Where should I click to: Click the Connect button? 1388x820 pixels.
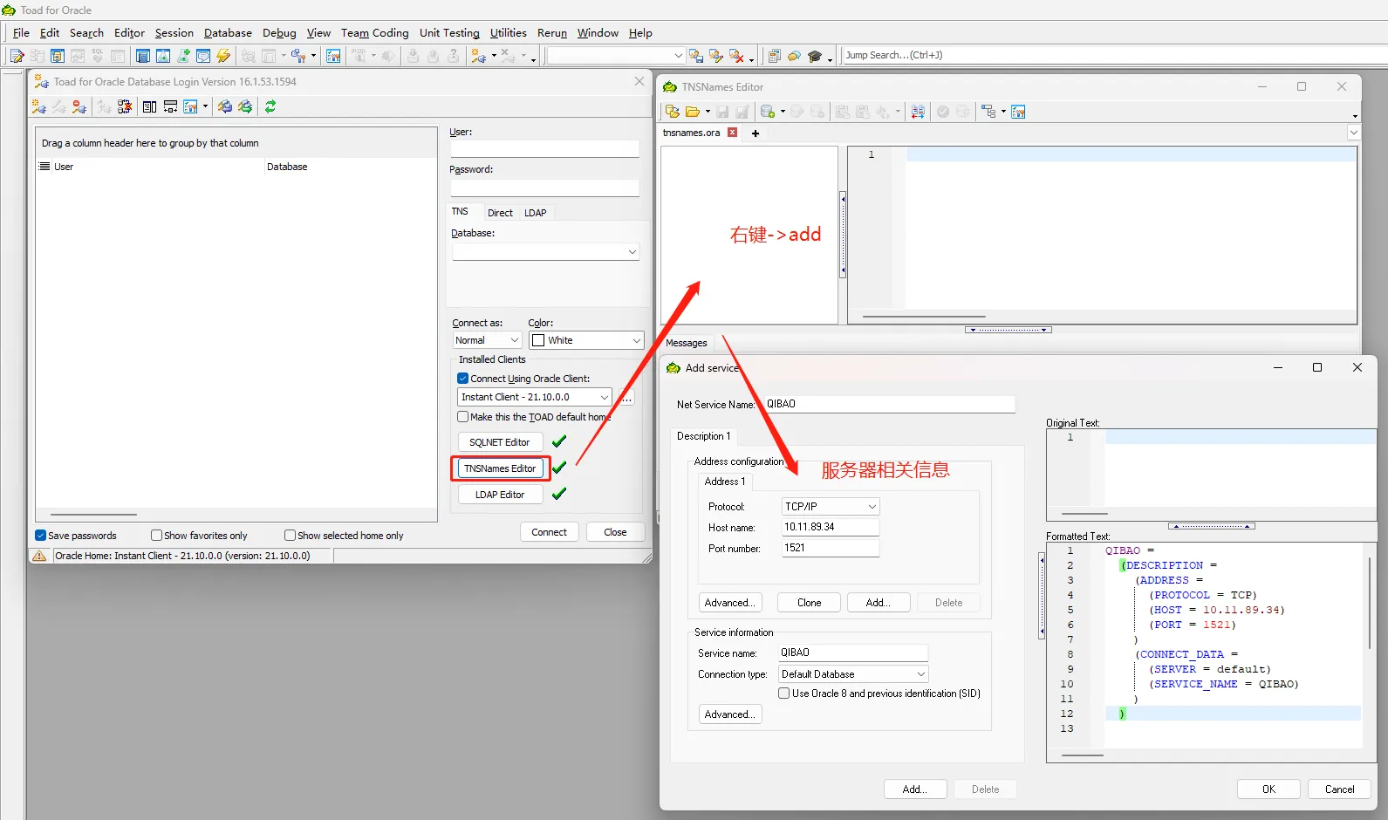click(x=549, y=532)
